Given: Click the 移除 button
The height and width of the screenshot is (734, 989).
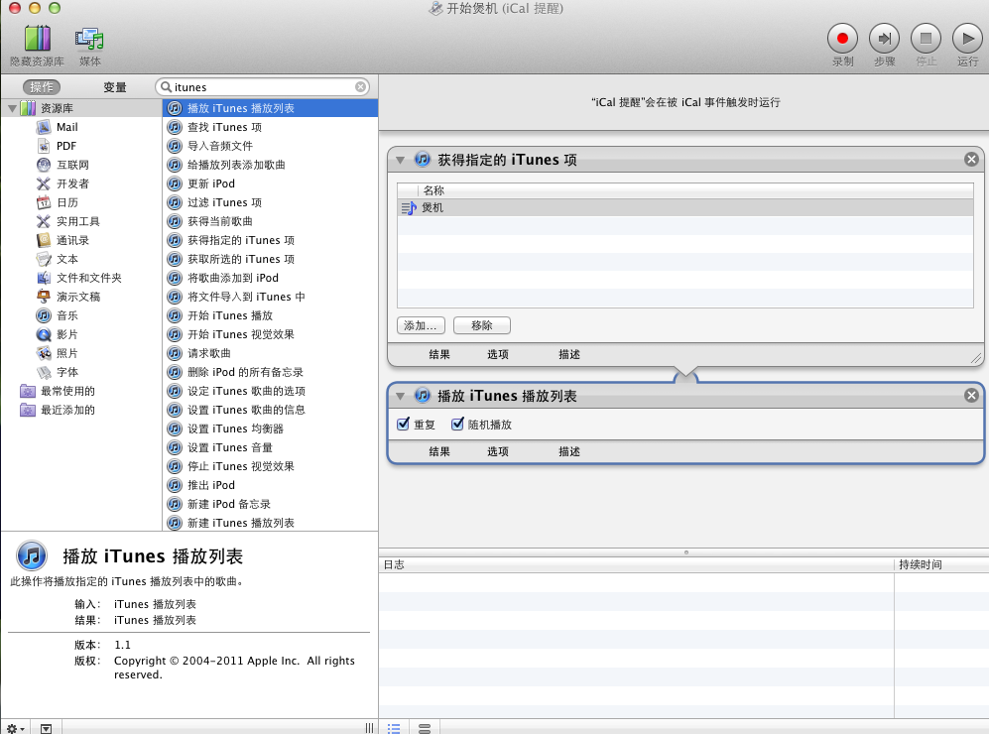Looking at the screenshot, I should [x=482, y=325].
